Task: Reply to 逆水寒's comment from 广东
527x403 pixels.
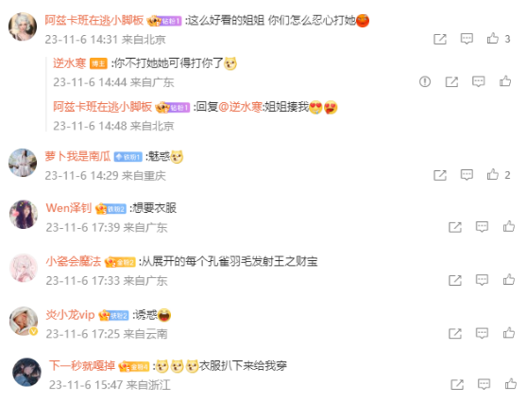Action: pyautogui.click(x=478, y=81)
